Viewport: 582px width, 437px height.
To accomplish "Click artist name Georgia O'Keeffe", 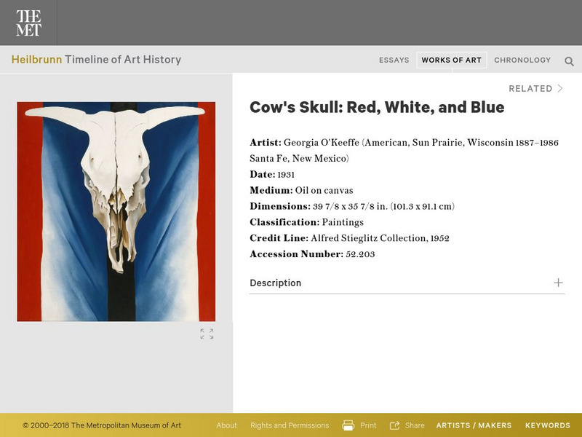I will click(322, 143).
